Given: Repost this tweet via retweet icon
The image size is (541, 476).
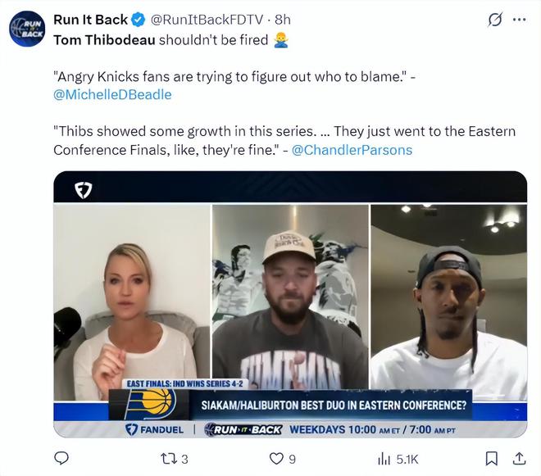Looking at the screenshot, I should 170,459.
